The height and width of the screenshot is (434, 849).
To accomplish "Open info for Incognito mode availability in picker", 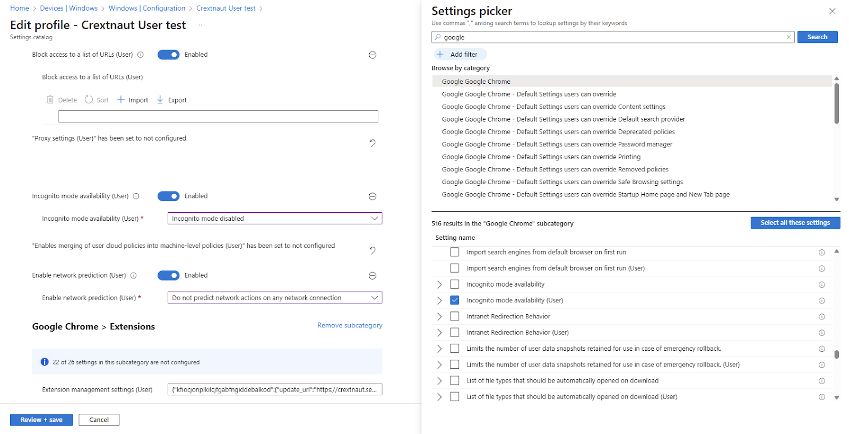I will 822,285.
